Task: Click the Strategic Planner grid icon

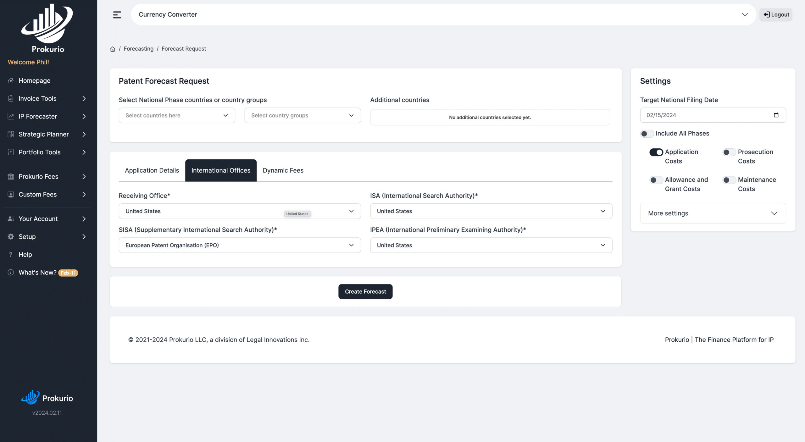Action: pos(11,134)
